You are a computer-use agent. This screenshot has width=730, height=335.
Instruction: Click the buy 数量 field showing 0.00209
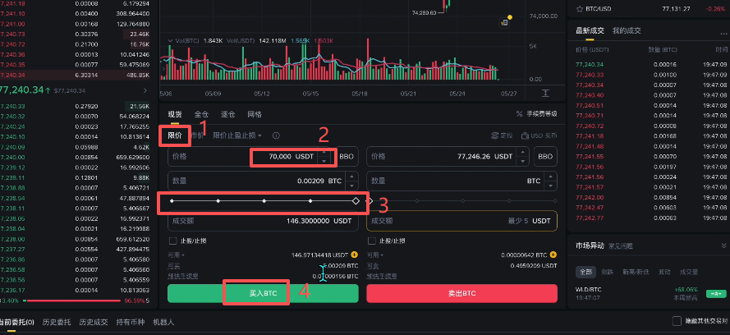point(263,181)
